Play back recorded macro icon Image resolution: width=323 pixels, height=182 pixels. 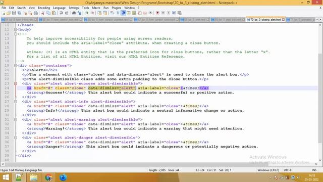tap(169, 13)
